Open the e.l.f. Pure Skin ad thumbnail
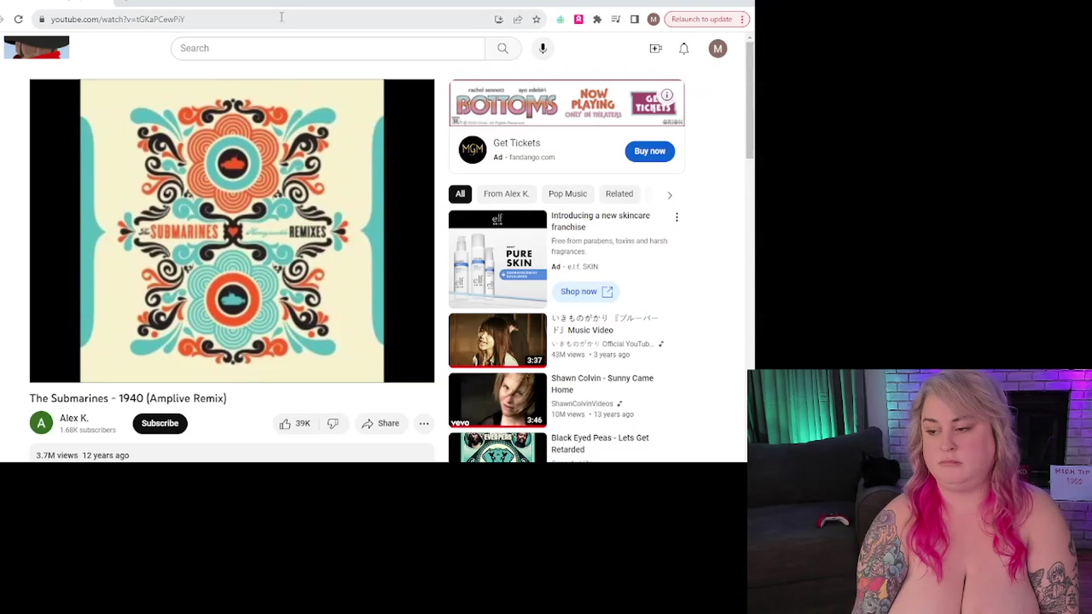This screenshot has height=614, width=1092. click(498, 259)
